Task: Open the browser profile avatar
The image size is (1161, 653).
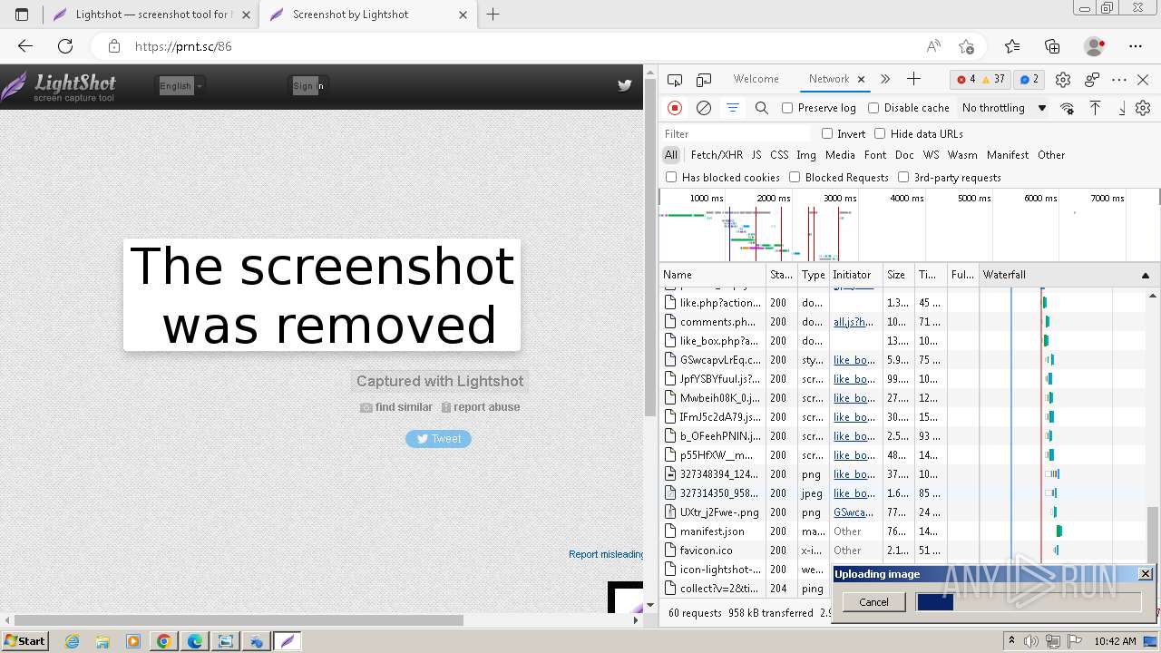Action: point(1095,46)
